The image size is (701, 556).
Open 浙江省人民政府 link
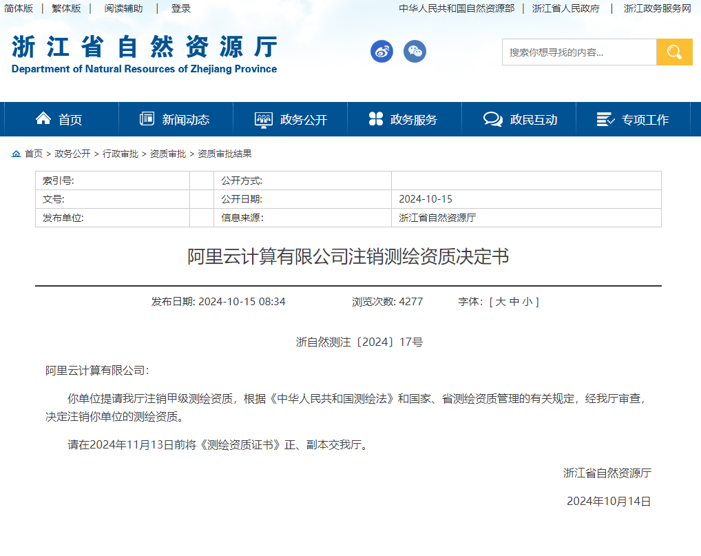point(565,8)
